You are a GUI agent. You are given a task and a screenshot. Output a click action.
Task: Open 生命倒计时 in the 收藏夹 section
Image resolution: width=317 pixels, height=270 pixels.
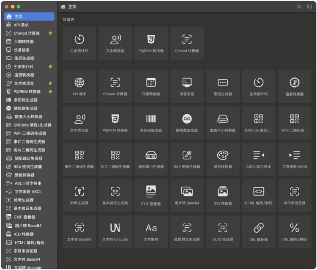79,43
